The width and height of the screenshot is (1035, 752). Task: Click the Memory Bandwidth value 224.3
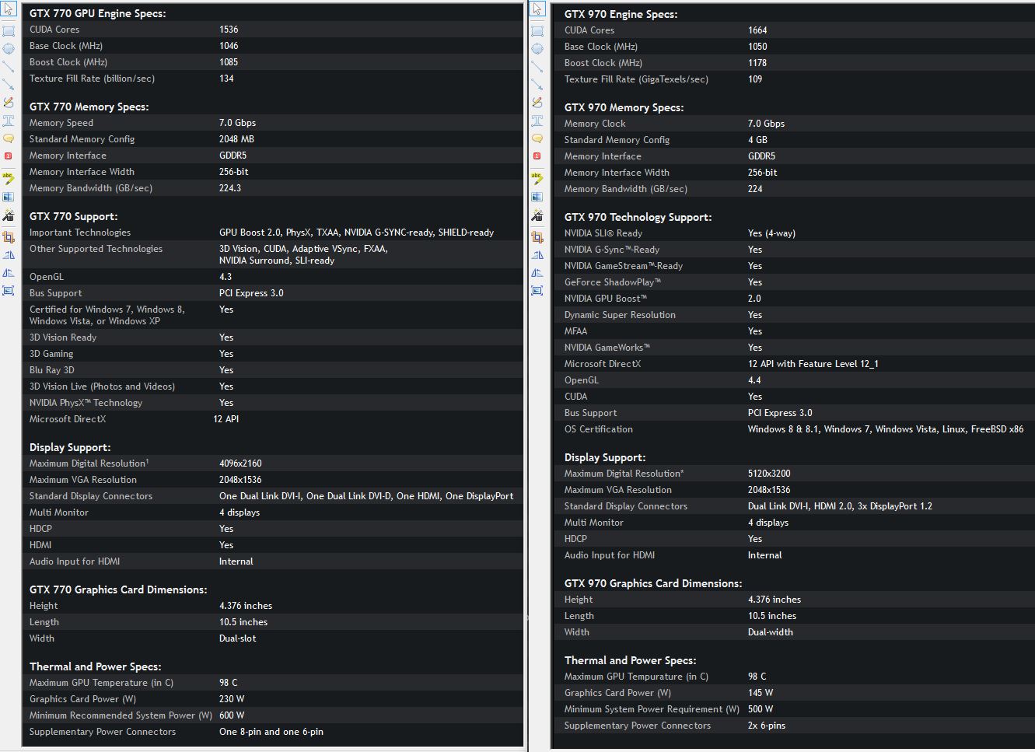(x=230, y=188)
